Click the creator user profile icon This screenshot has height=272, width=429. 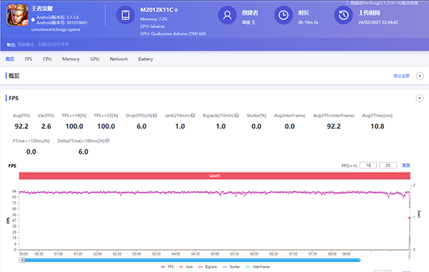click(227, 15)
